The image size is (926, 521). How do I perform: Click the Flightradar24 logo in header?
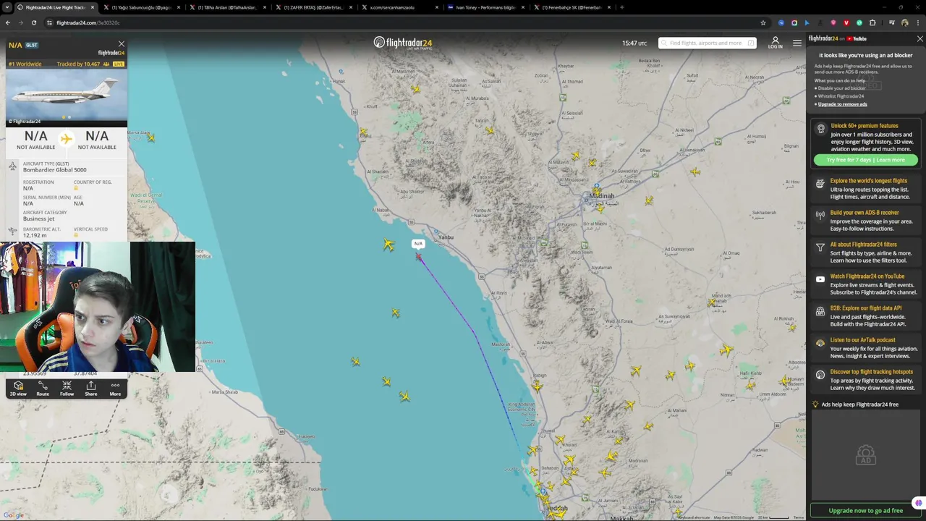point(403,43)
